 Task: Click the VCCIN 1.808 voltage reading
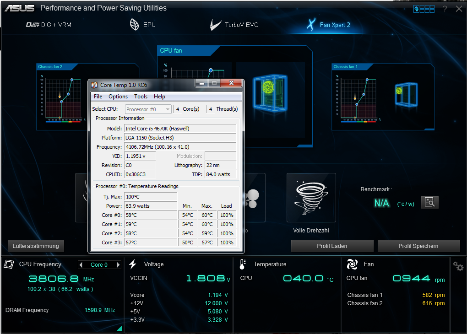tap(208, 278)
